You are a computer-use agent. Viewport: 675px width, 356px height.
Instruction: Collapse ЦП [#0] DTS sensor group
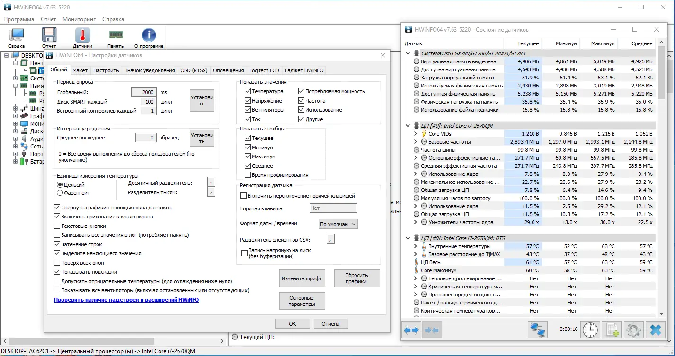tap(408, 238)
